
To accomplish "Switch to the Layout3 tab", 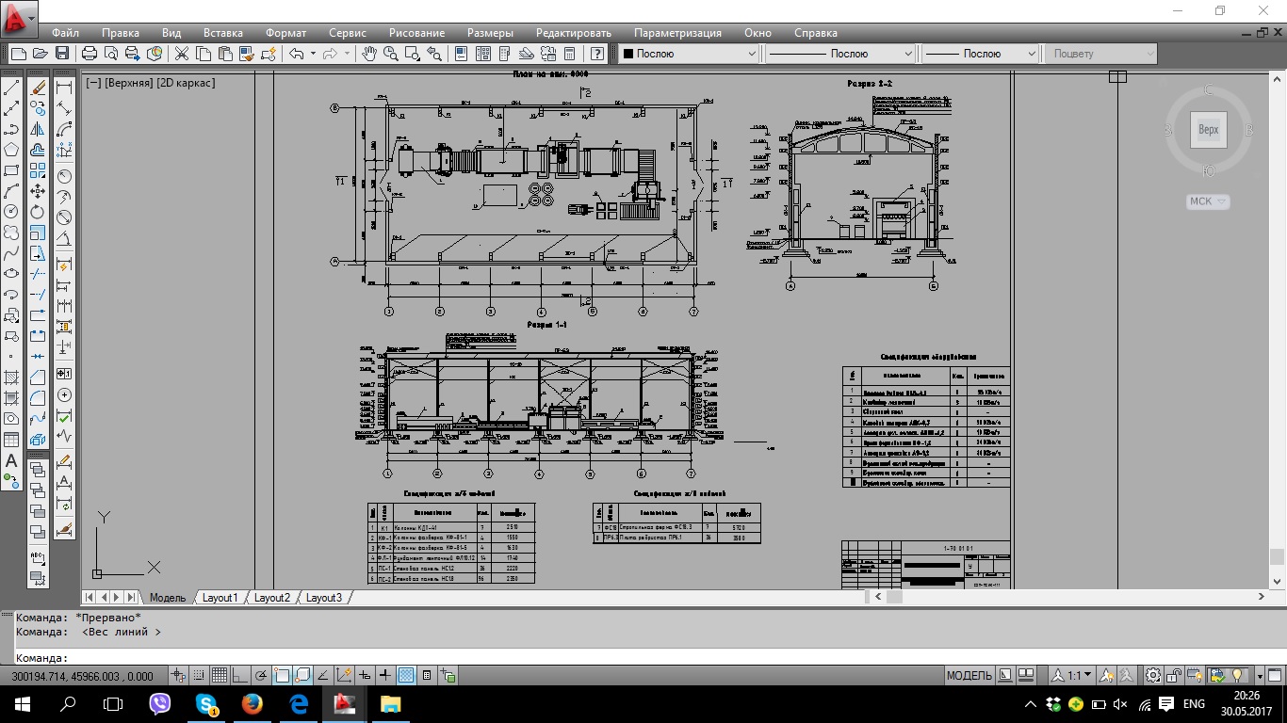I will click(324, 598).
